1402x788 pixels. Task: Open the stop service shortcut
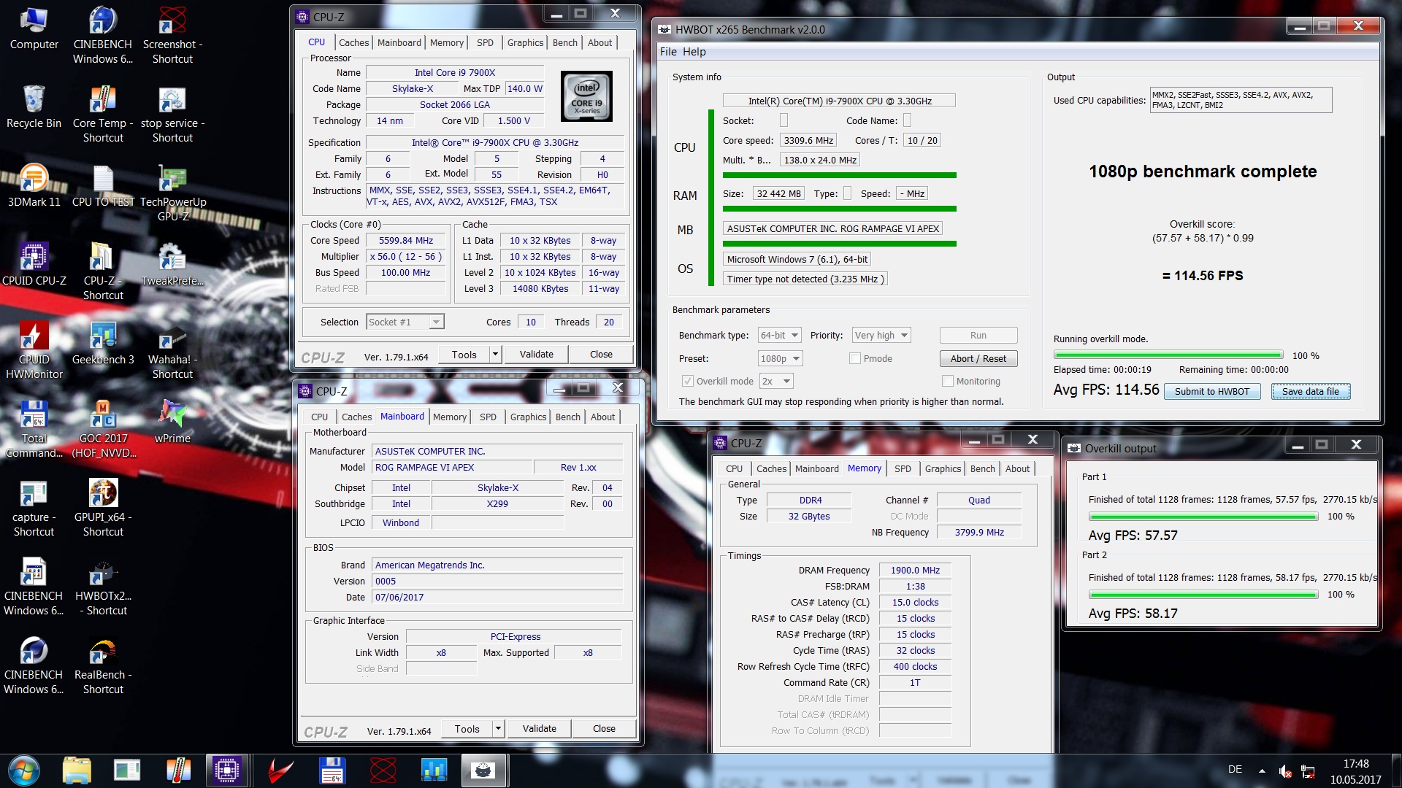pos(172,115)
